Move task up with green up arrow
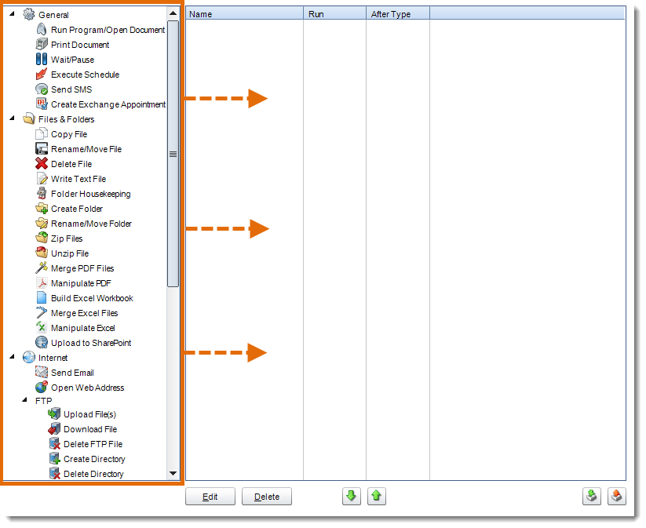 [x=377, y=496]
